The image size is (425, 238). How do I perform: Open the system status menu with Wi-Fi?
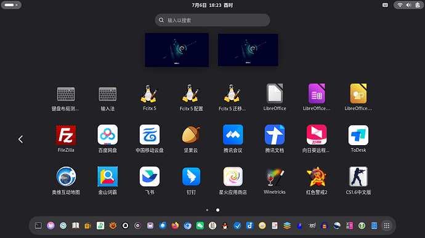pos(408,5)
